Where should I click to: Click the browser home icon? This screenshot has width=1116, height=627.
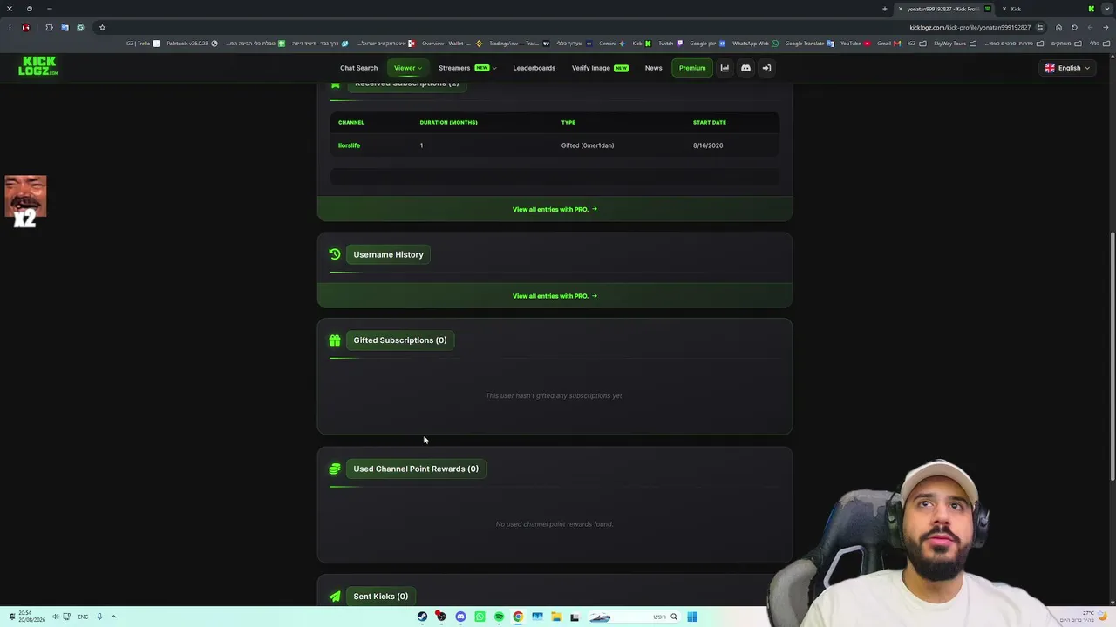(x=1058, y=27)
